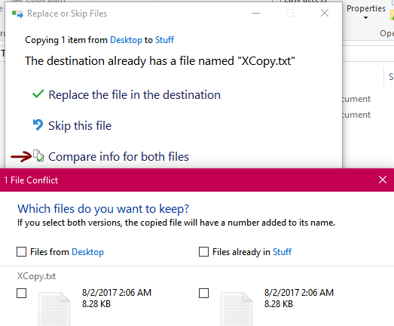Check the Files from Desktop checkbox
The width and height of the screenshot is (394, 326).
(21, 251)
